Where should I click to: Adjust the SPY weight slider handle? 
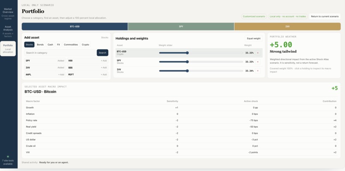point(187,62)
